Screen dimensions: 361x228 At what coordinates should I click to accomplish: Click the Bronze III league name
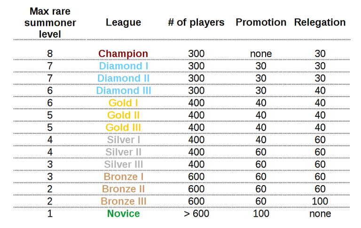click(x=124, y=201)
